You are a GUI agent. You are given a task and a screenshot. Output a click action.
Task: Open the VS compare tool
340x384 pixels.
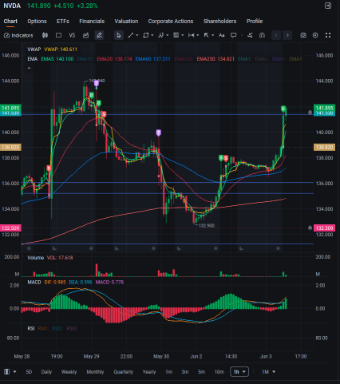click(72, 35)
